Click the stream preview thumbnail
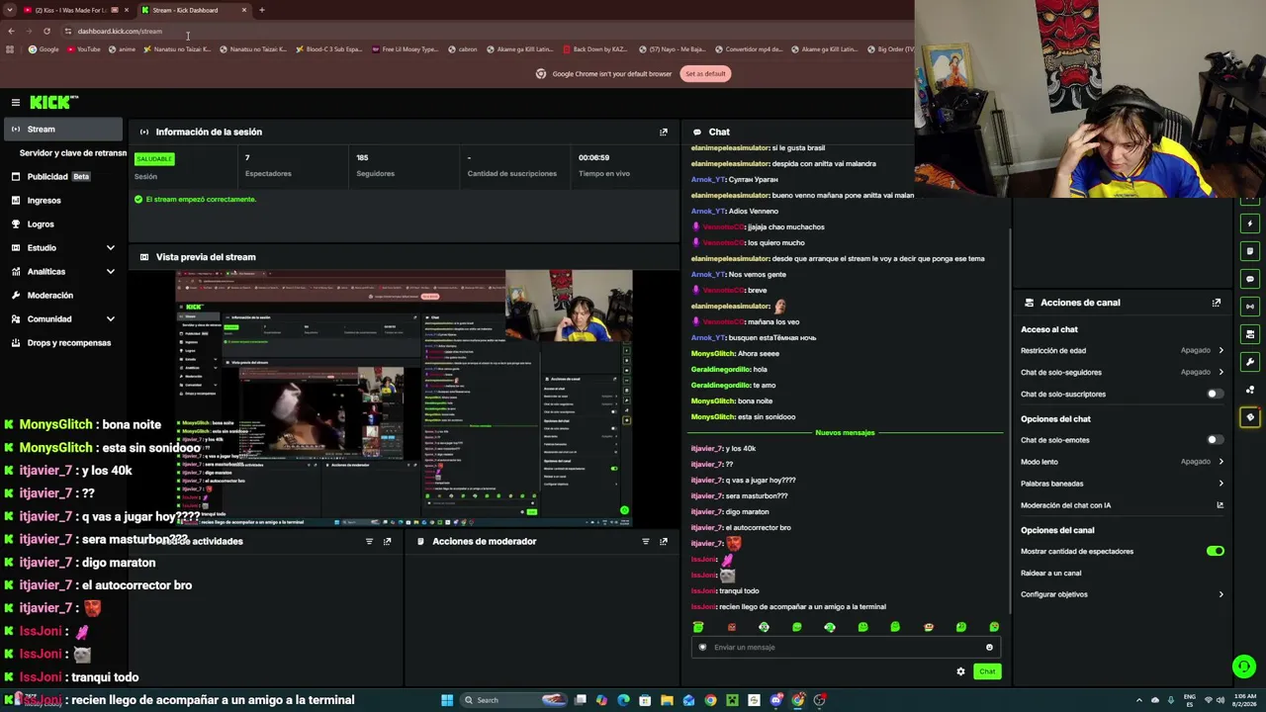Image resolution: width=1266 pixels, height=712 pixels. point(404,398)
